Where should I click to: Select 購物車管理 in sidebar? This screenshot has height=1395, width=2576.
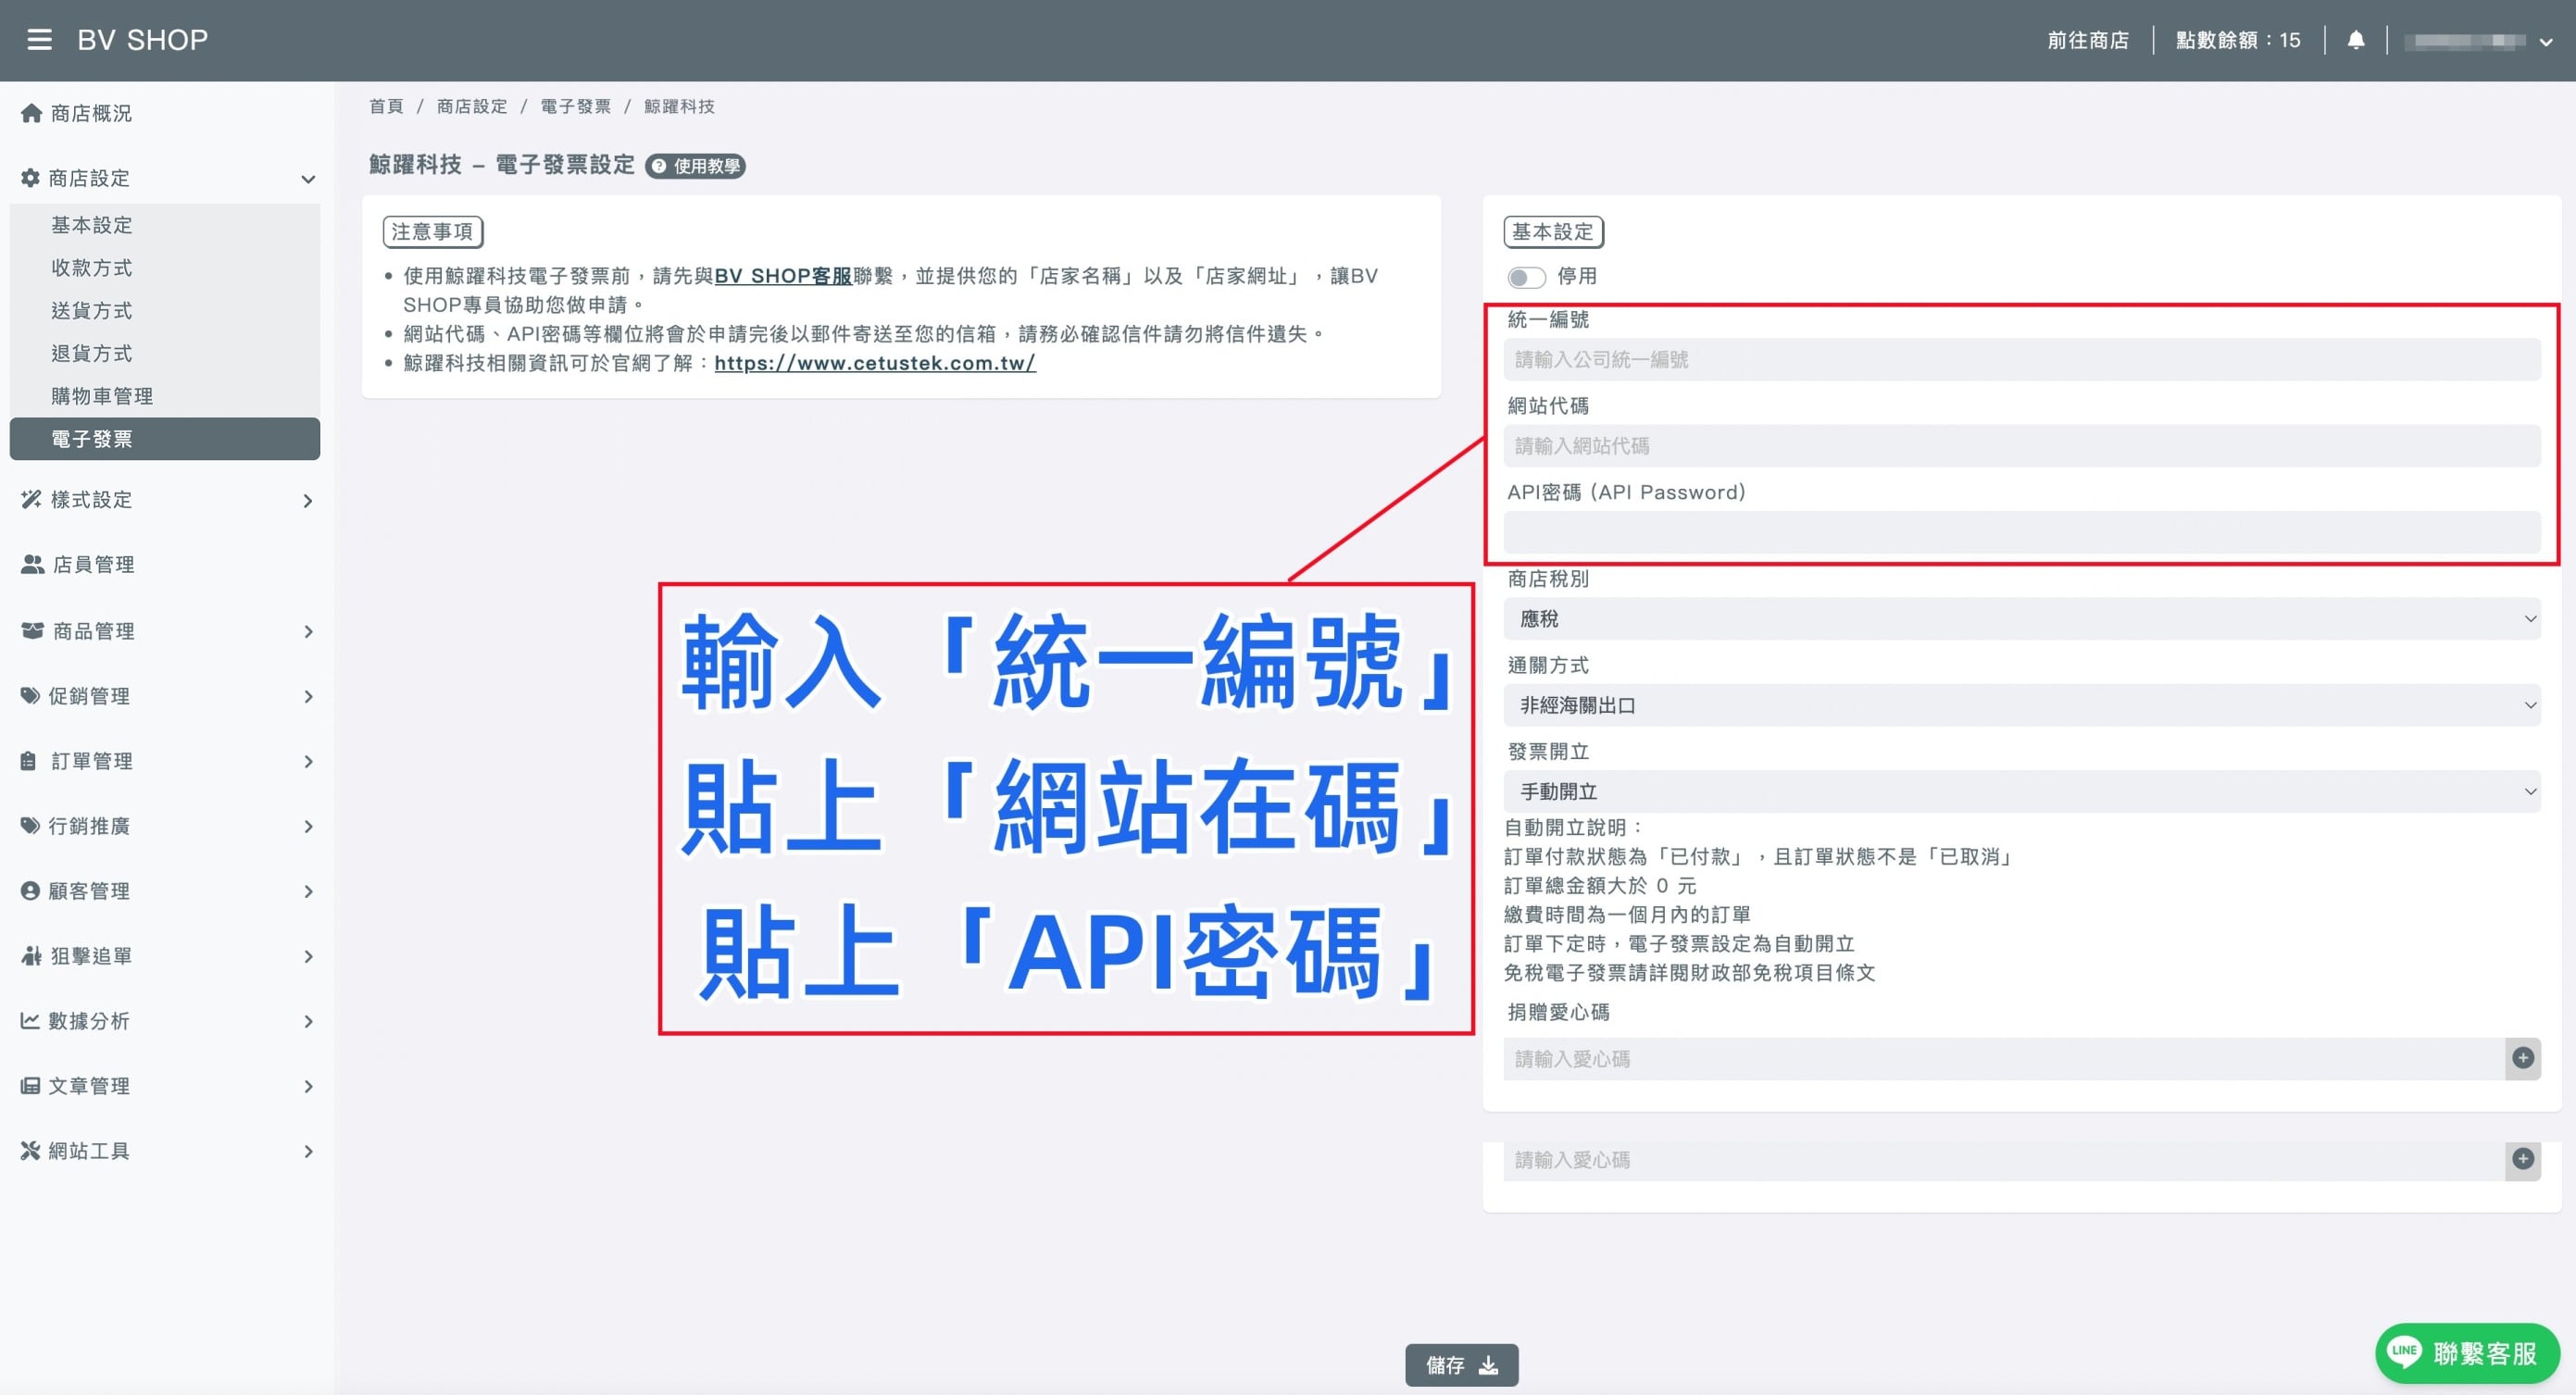[x=102, y=396]
